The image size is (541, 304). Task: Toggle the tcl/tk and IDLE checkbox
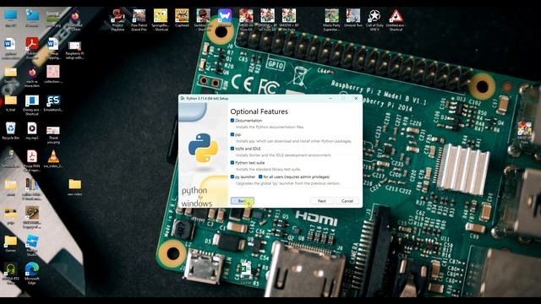tap(232, 149)
